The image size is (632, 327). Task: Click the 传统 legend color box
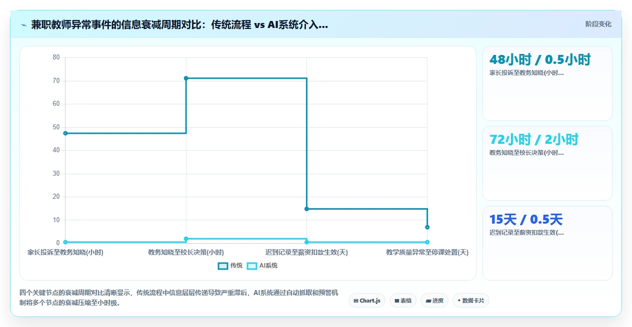tap(223, 266)
